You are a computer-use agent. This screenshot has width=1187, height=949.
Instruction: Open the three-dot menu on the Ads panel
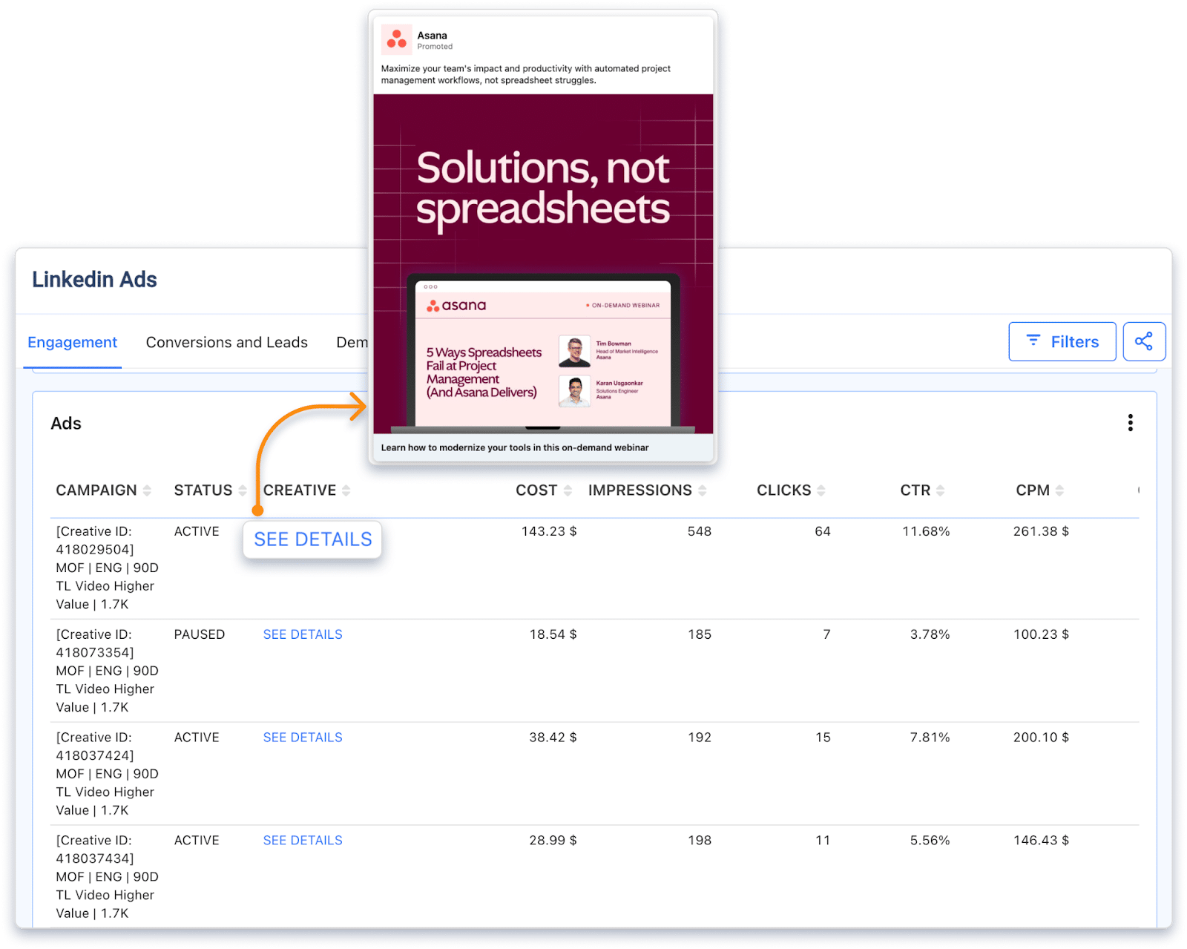coord(1131,423)
